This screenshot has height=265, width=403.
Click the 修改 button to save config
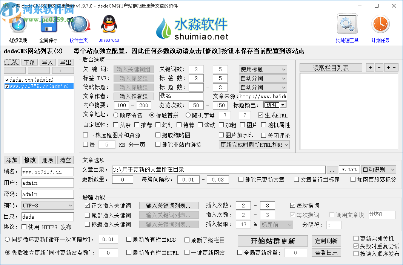[30, 160]
